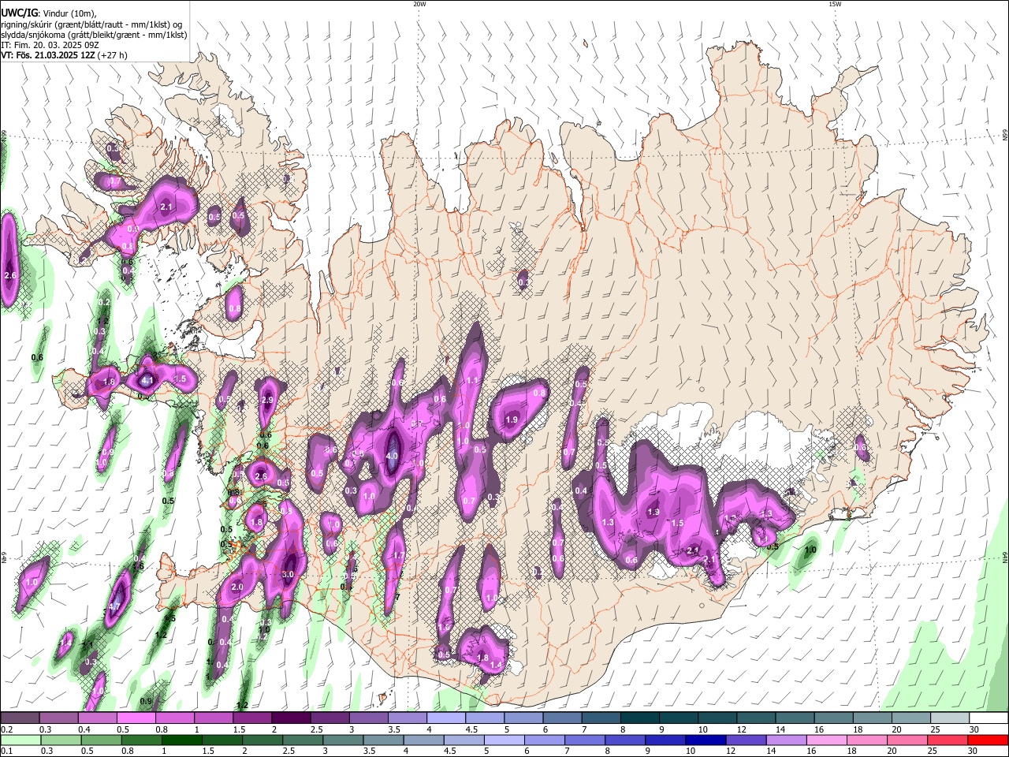
Task: Pick the deep blue swatch labeled 10 in lower legend row
Action: point(706,740)
